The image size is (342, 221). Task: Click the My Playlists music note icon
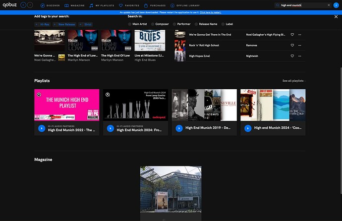click(x=91, y=5)
